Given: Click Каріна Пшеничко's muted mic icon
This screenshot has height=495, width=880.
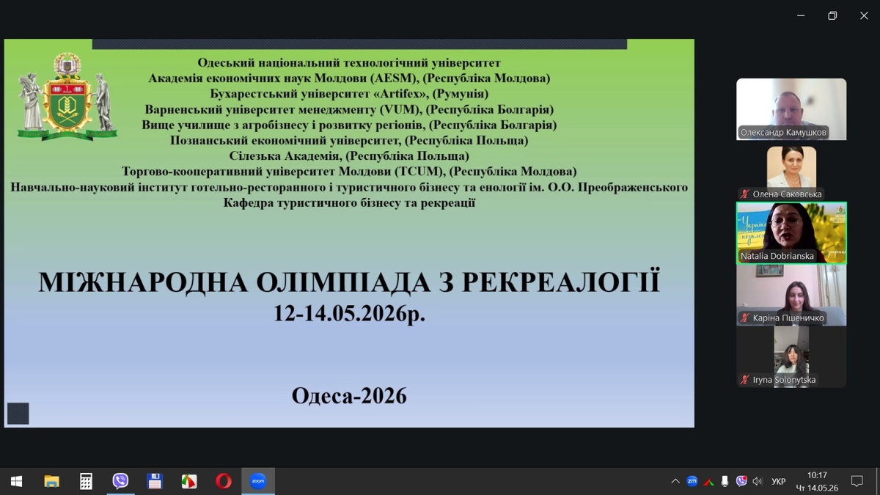Looking at the screenshot, I should point(745,318).
